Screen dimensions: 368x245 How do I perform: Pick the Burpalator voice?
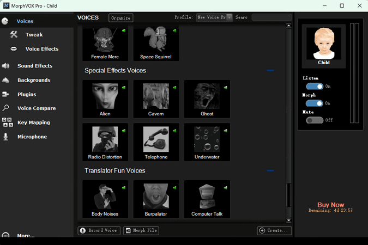156,199
